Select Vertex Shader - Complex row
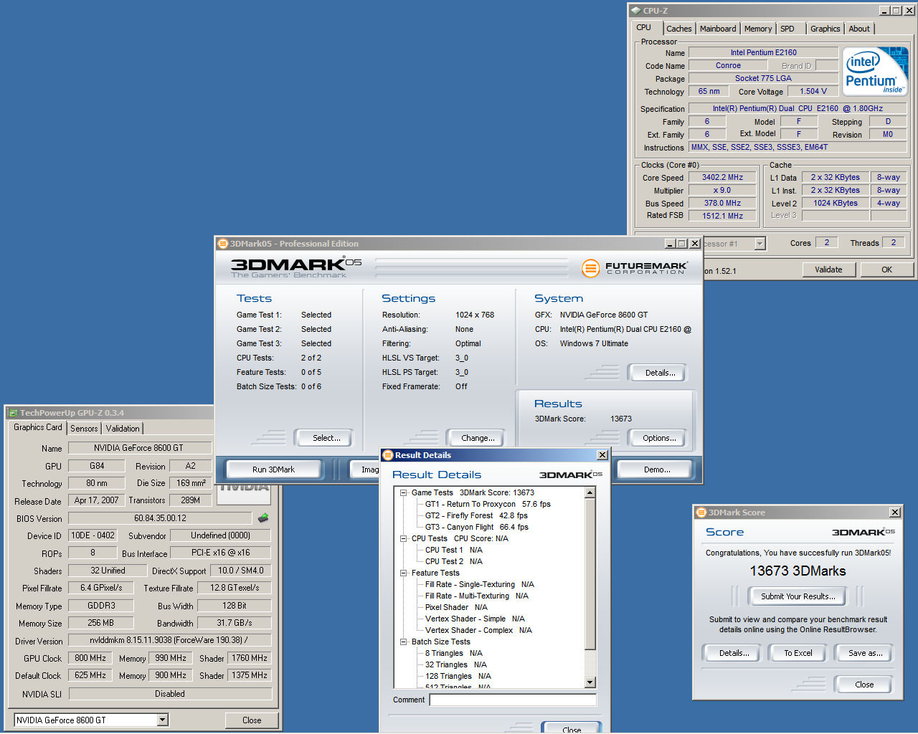Screen dimensions: 918x734 pyautogui.click(x=478, y=630)
